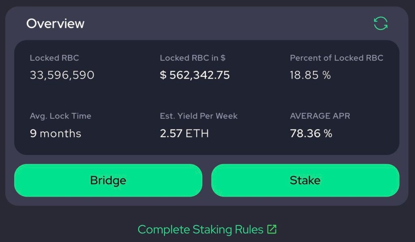The width and height of the screenshot is (415, 242).
Task: Click the AVERAGE APR percentage 78.36 %
Action: click(310, 133)
